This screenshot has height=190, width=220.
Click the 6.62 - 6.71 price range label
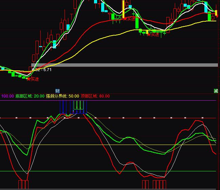(42, 70)
